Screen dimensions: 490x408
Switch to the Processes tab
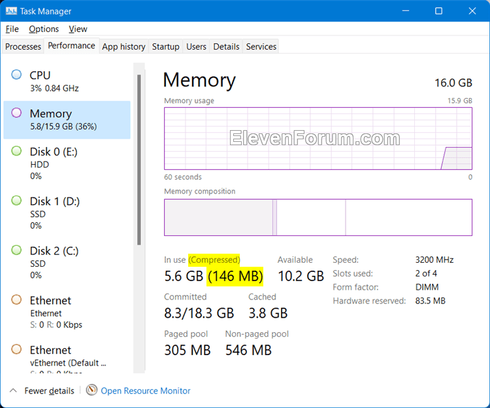click(x=23, y=46)
